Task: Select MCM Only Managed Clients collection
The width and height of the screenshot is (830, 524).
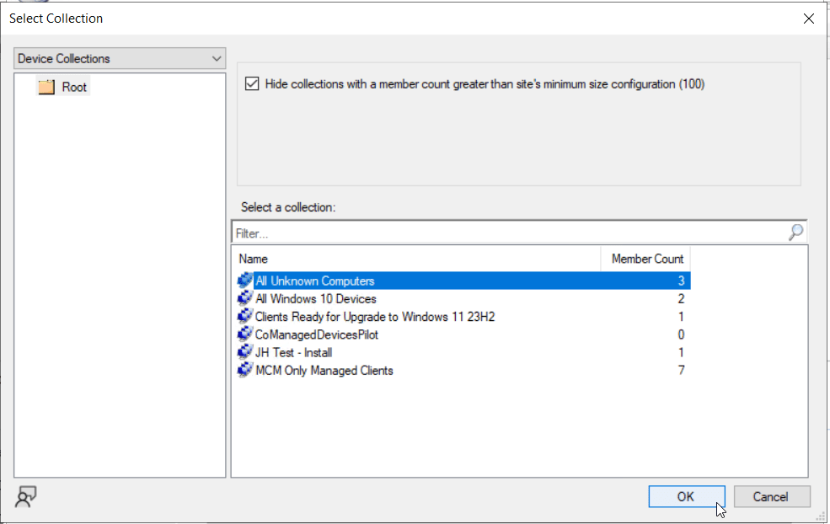Action: tap(324, 370)
